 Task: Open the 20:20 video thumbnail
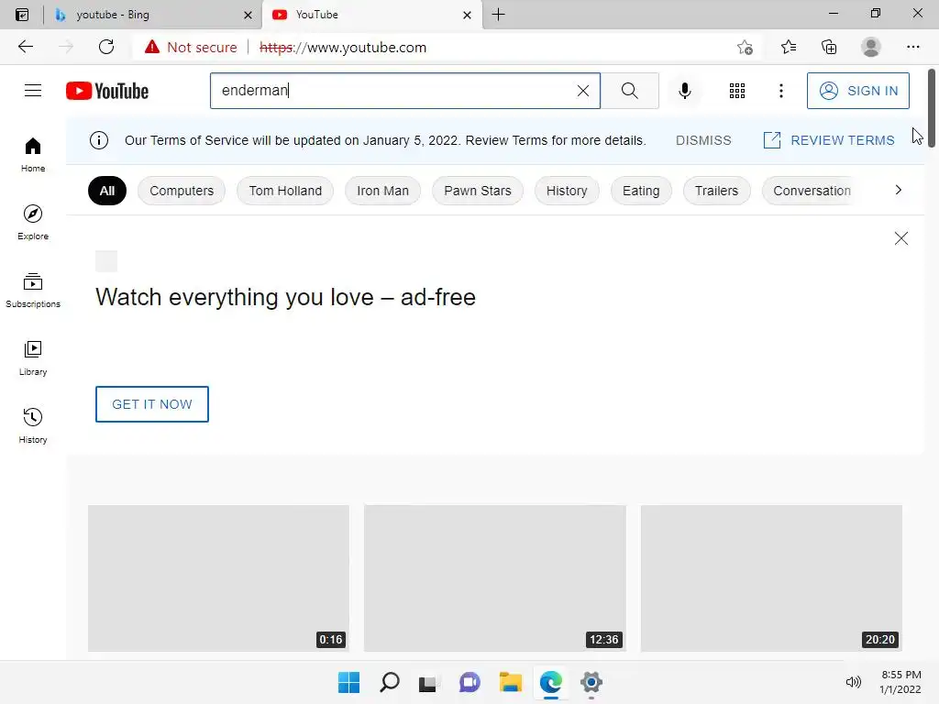point(771,577)
